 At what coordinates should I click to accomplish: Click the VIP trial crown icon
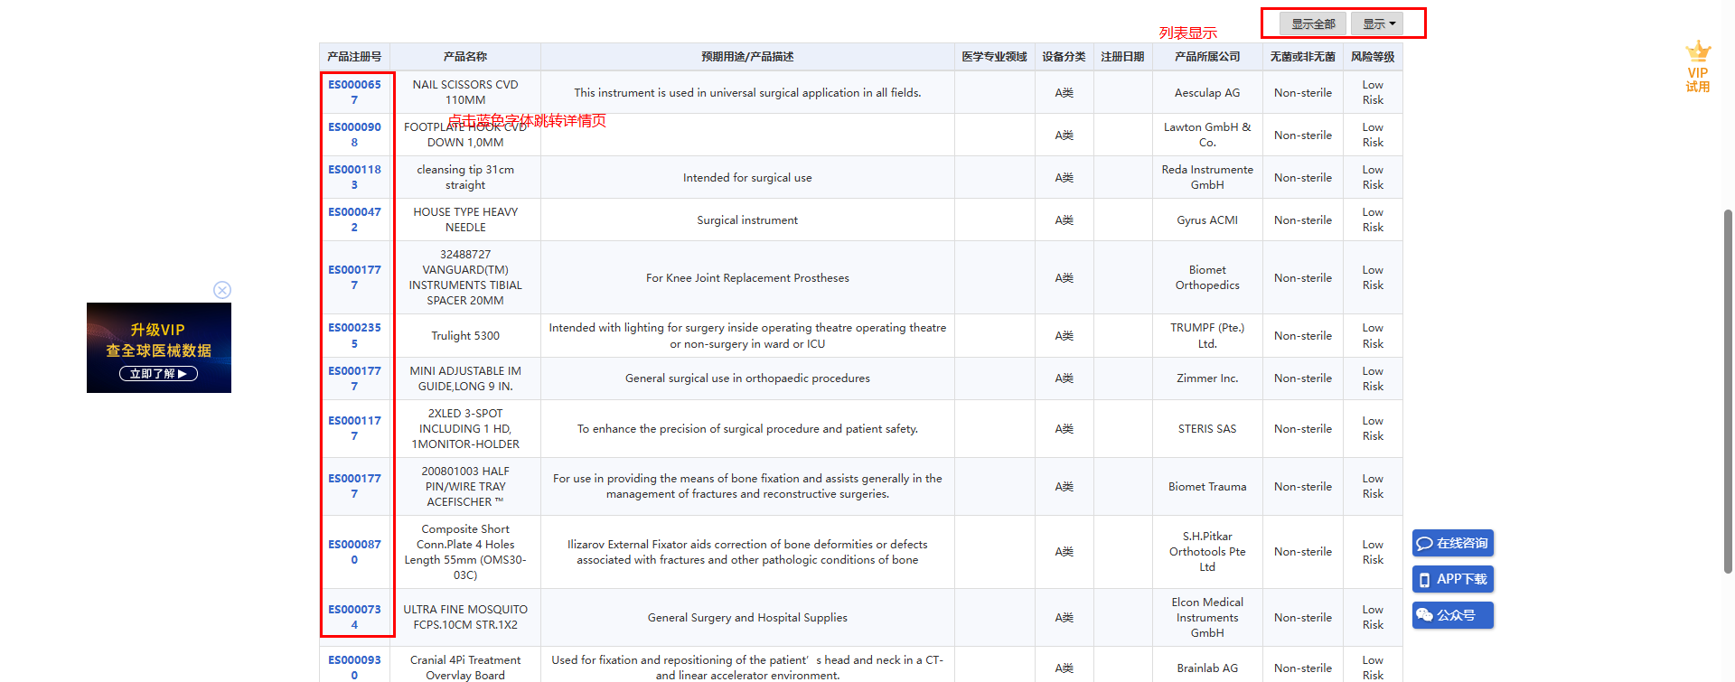click(x=1698, y=67)
